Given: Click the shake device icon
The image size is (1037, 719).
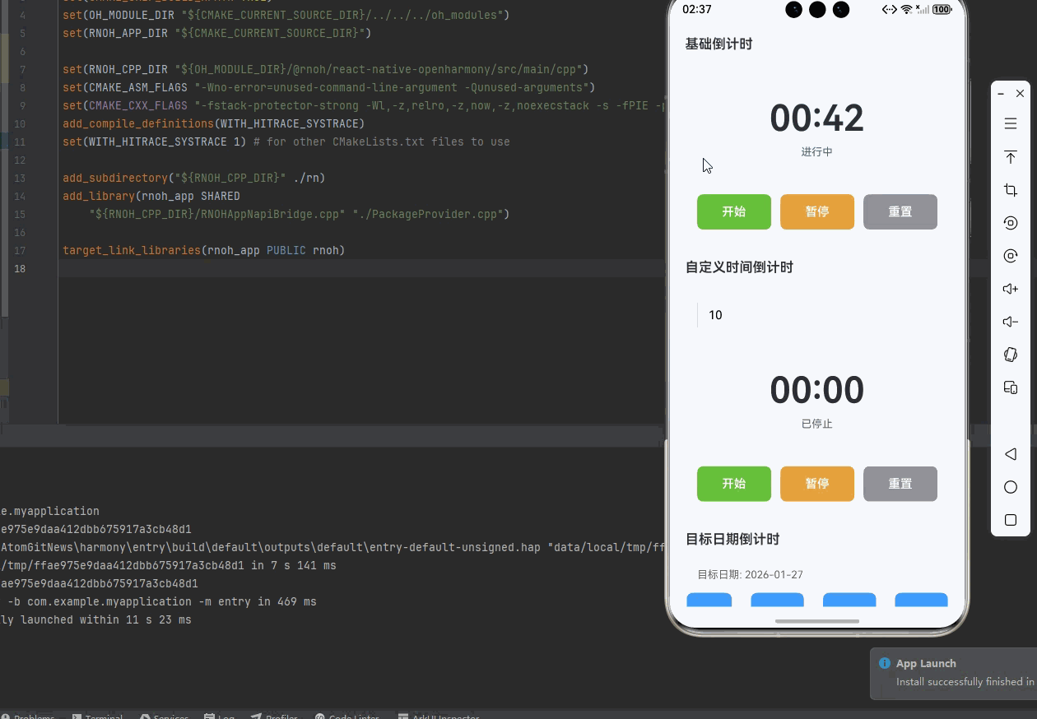Looking at the screenshot, I should pos(1011,355).
